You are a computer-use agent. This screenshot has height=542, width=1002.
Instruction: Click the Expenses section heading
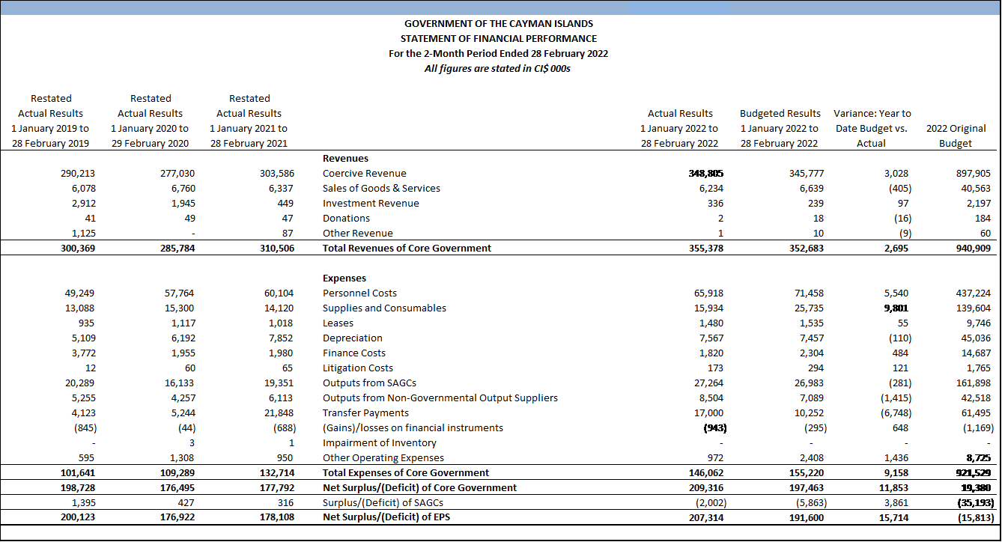click(344, 278)
